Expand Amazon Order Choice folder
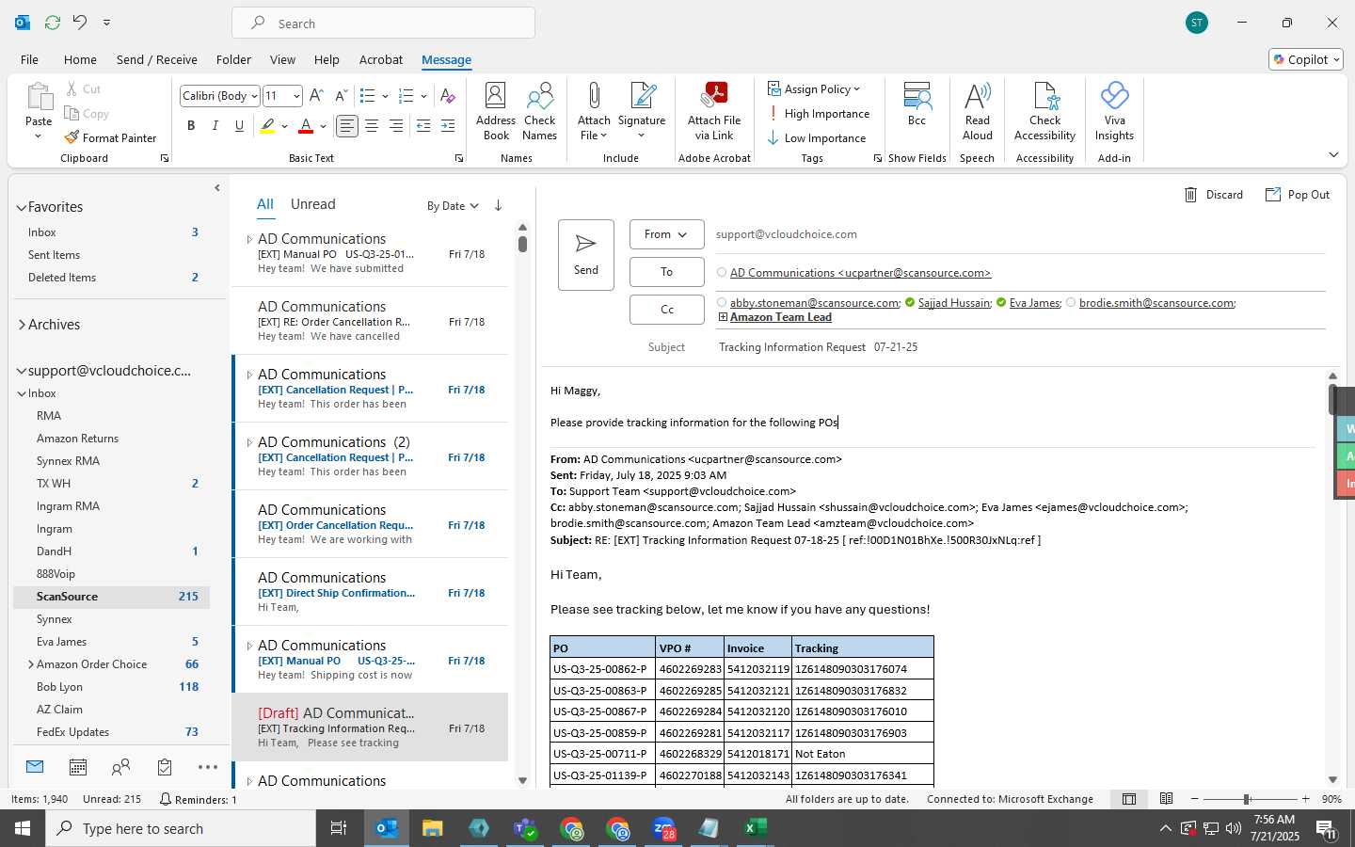Viewport: 1355px width, 847px height. tap(30, 664)
